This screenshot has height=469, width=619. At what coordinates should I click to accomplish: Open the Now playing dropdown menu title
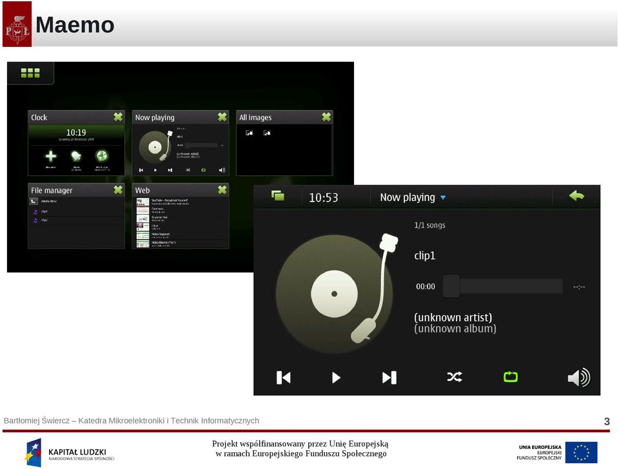[x=413, y=197]
